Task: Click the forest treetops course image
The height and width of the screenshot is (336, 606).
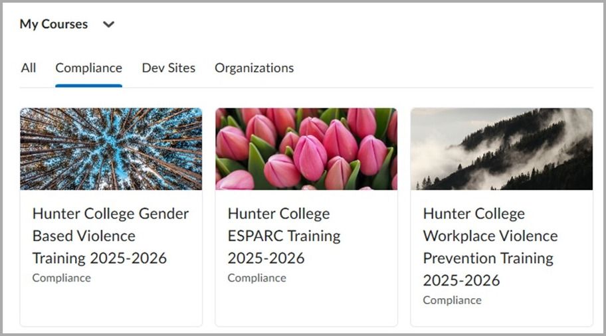Action: 111,149
